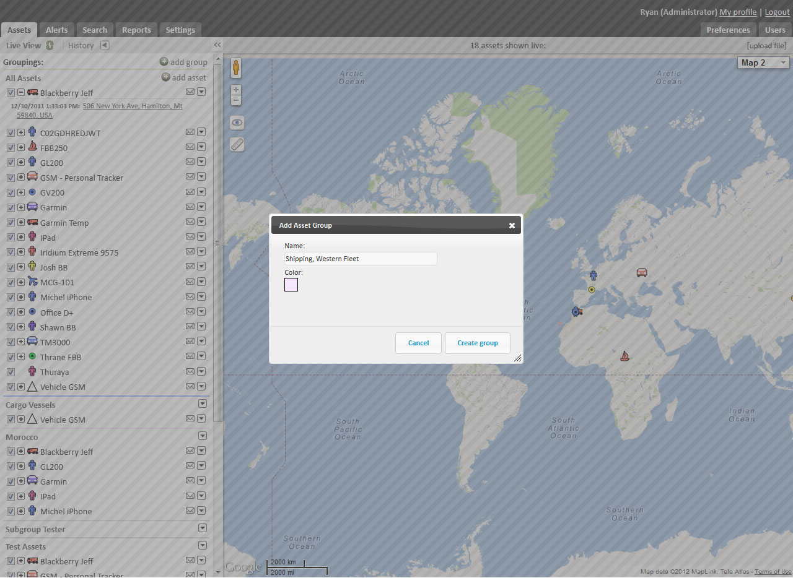Click the map zoom in plus button
The width and height of the screenshot is (793, 578).
[236, 90]
